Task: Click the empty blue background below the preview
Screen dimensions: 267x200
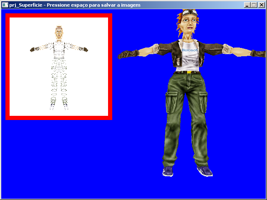Action: click(x=58, y=158)
